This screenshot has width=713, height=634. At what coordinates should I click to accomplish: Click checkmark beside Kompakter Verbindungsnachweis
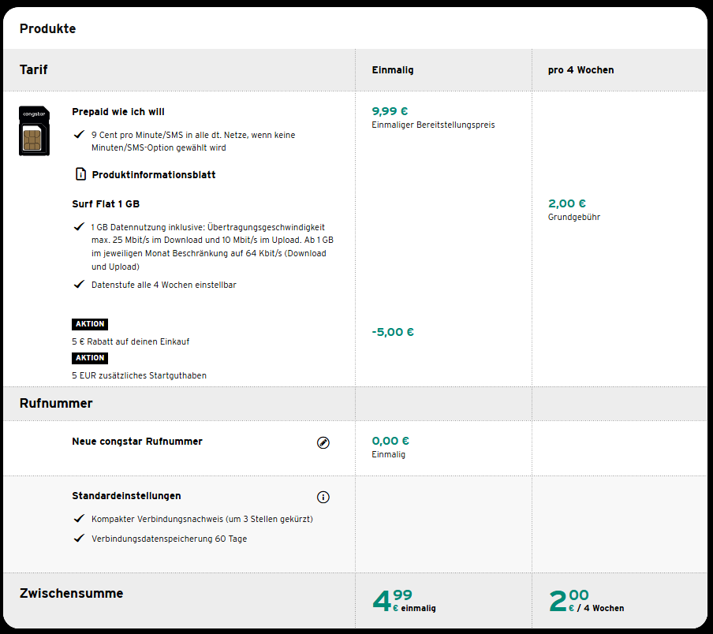pos(79,519)
